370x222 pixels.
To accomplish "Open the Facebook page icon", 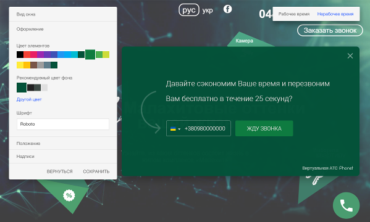I will (x=227, y=9).
